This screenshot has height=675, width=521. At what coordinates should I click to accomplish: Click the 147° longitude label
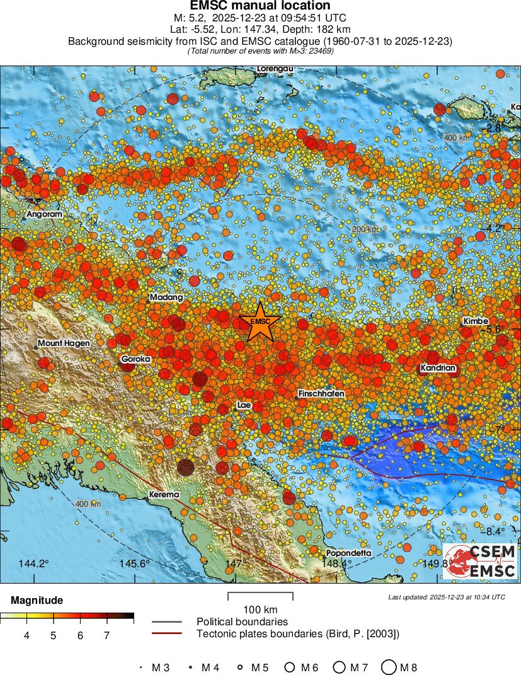click(236, 563)
